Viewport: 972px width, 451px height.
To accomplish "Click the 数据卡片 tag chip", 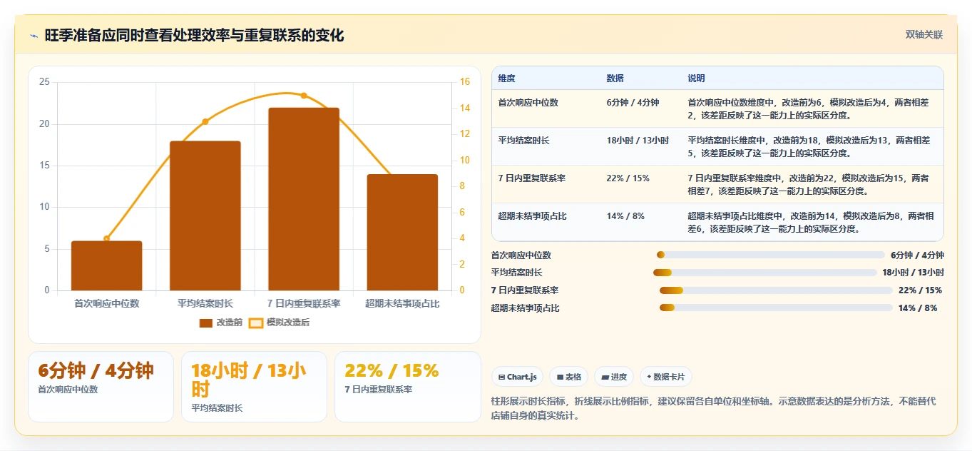I will [666, 377].
